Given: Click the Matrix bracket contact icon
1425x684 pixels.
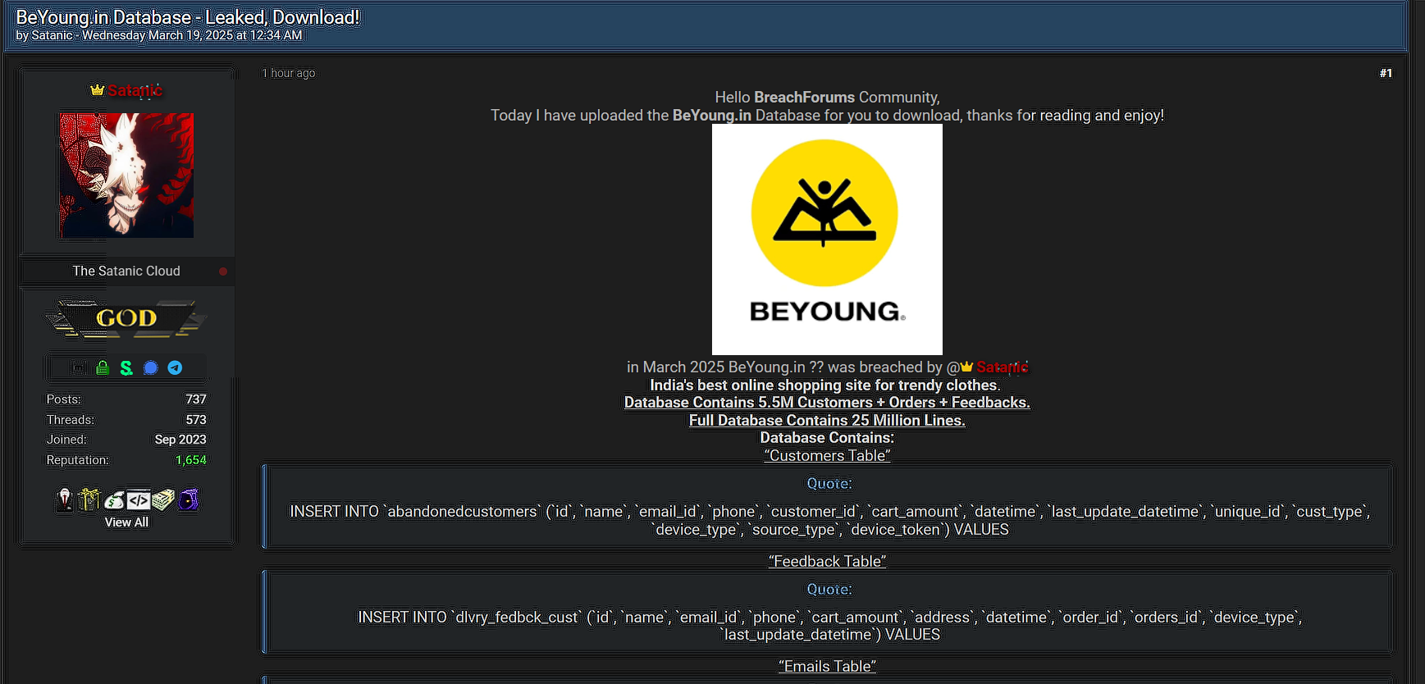Looking at the screenshot, I should pyautogui.click(x=78, y=368).
